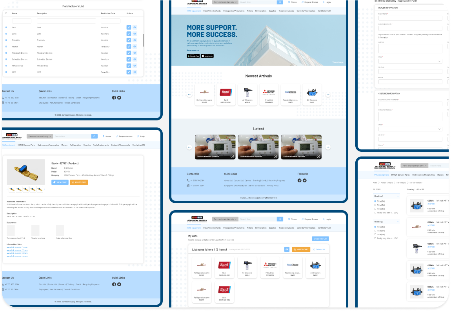This screenshot has height=311, width=451.
Task: Select Ventilation/IAQ tab on My Lists page
Action: 324,228
